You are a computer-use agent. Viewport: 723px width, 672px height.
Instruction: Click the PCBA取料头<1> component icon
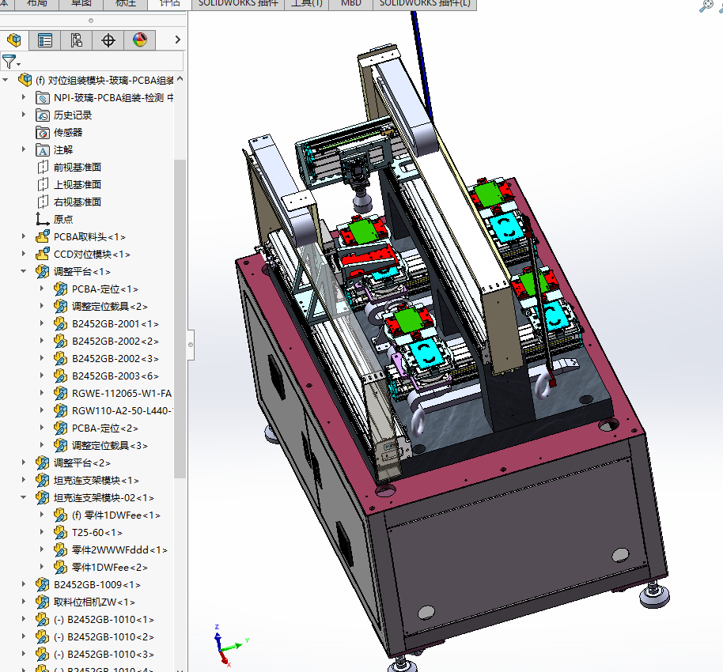coord(43,237)
